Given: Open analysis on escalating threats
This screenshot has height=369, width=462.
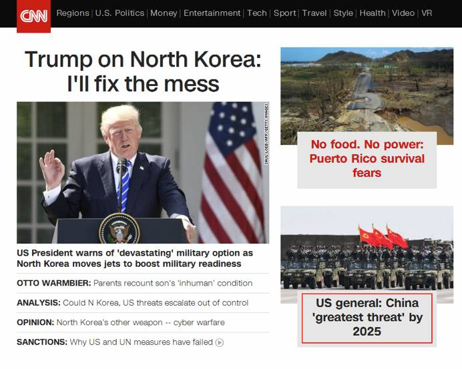Looking at the screenshot, I should coord(133,303).
